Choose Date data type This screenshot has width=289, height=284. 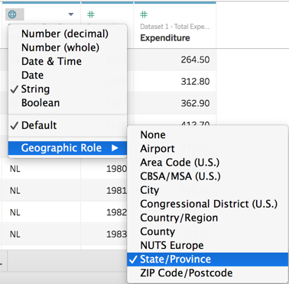[x=67, y=75]
